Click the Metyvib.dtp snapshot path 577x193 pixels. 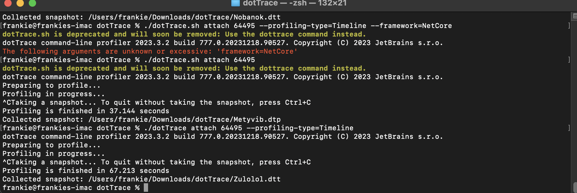click(184, 119)
